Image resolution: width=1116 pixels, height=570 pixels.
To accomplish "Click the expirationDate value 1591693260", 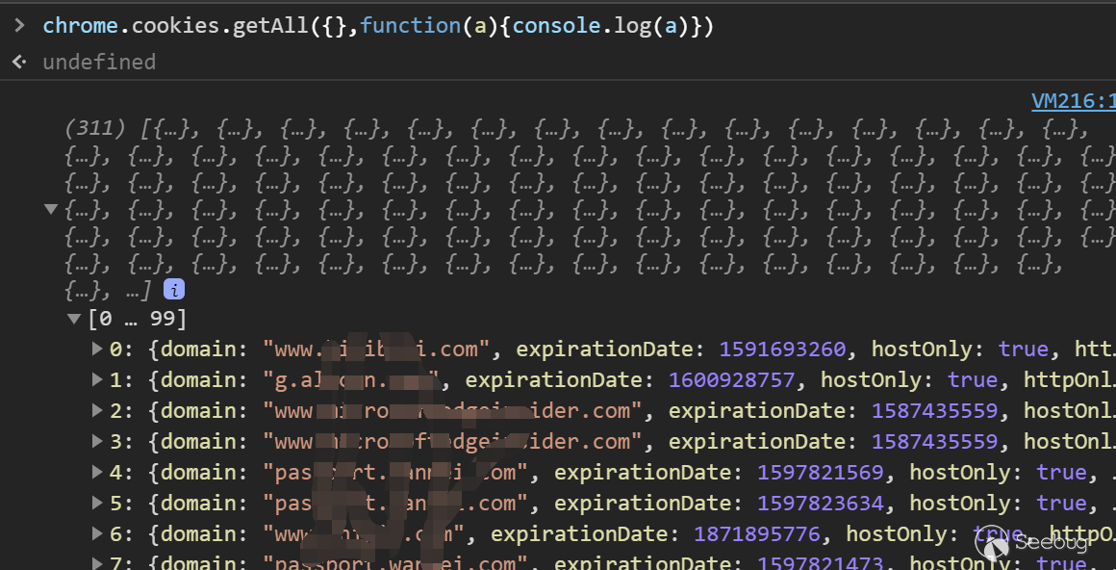I will (x=782, y=349).
